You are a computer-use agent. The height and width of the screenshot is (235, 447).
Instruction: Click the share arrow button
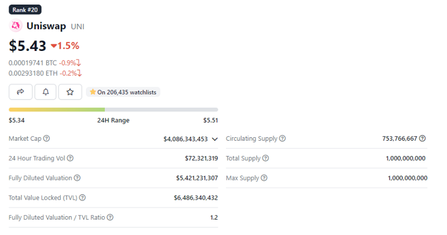[x=21, y=91]
